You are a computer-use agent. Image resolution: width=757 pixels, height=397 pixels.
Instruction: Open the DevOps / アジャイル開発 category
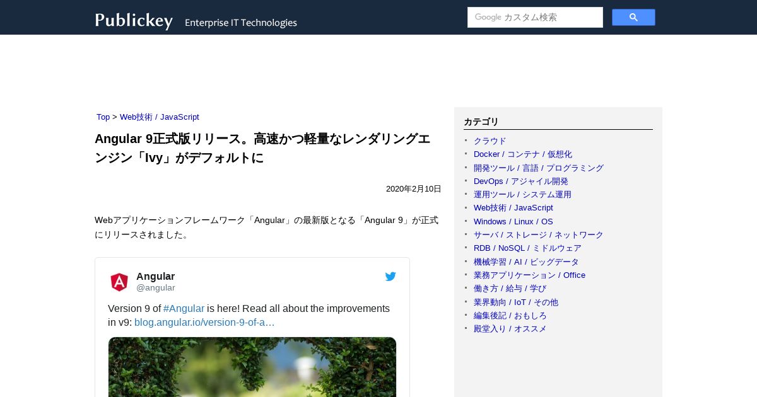pyautogui.click(x=521, y=181)
